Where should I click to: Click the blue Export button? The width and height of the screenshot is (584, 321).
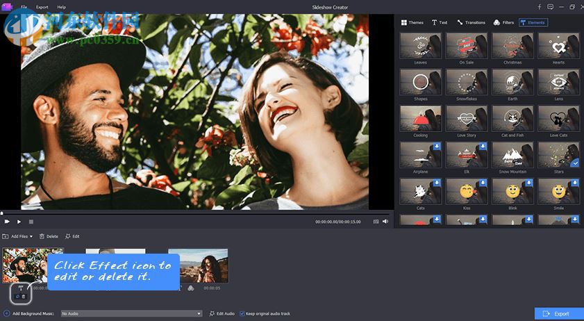pyautogui.click(x=559, y=314)
